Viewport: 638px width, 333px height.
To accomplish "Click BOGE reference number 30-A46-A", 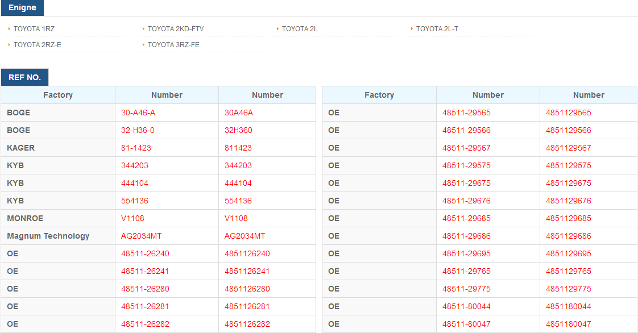I will pyautogui.click(x=138, y=113).
